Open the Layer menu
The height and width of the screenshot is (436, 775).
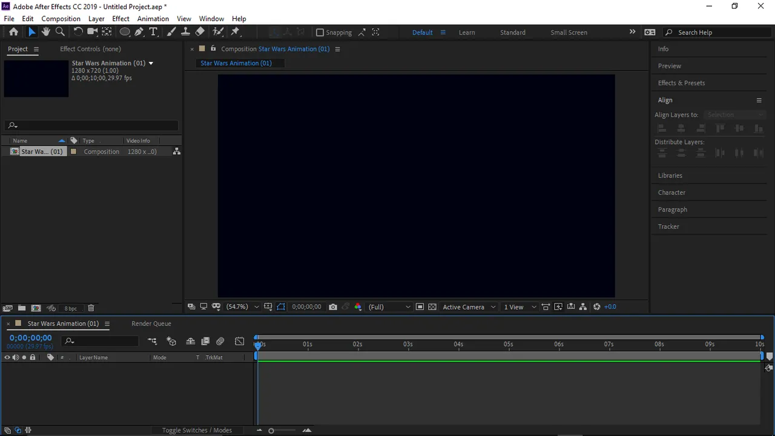click(x=96, y=19)
